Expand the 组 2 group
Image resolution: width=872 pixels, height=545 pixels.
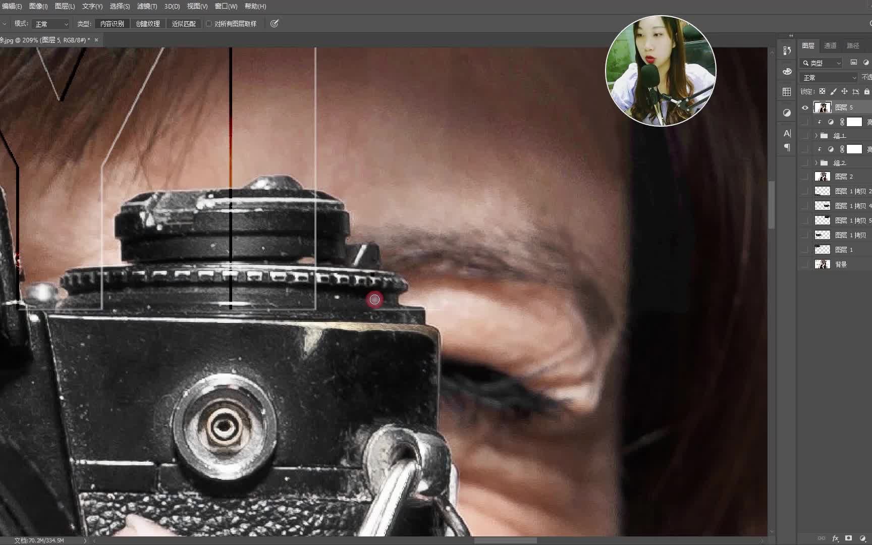pos(816,162)
